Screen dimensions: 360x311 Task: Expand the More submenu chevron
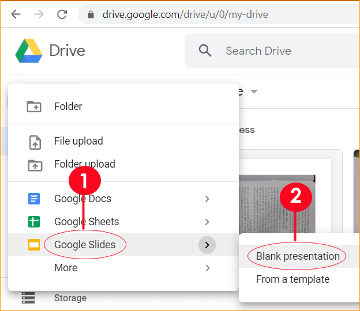pos(207,268)
